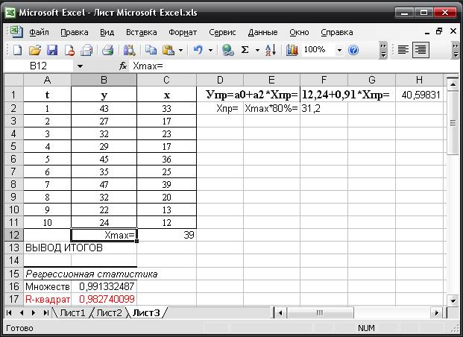Go to first sheet with the tab scroll button
Screen dimensions: 463x337
point(9,312)
